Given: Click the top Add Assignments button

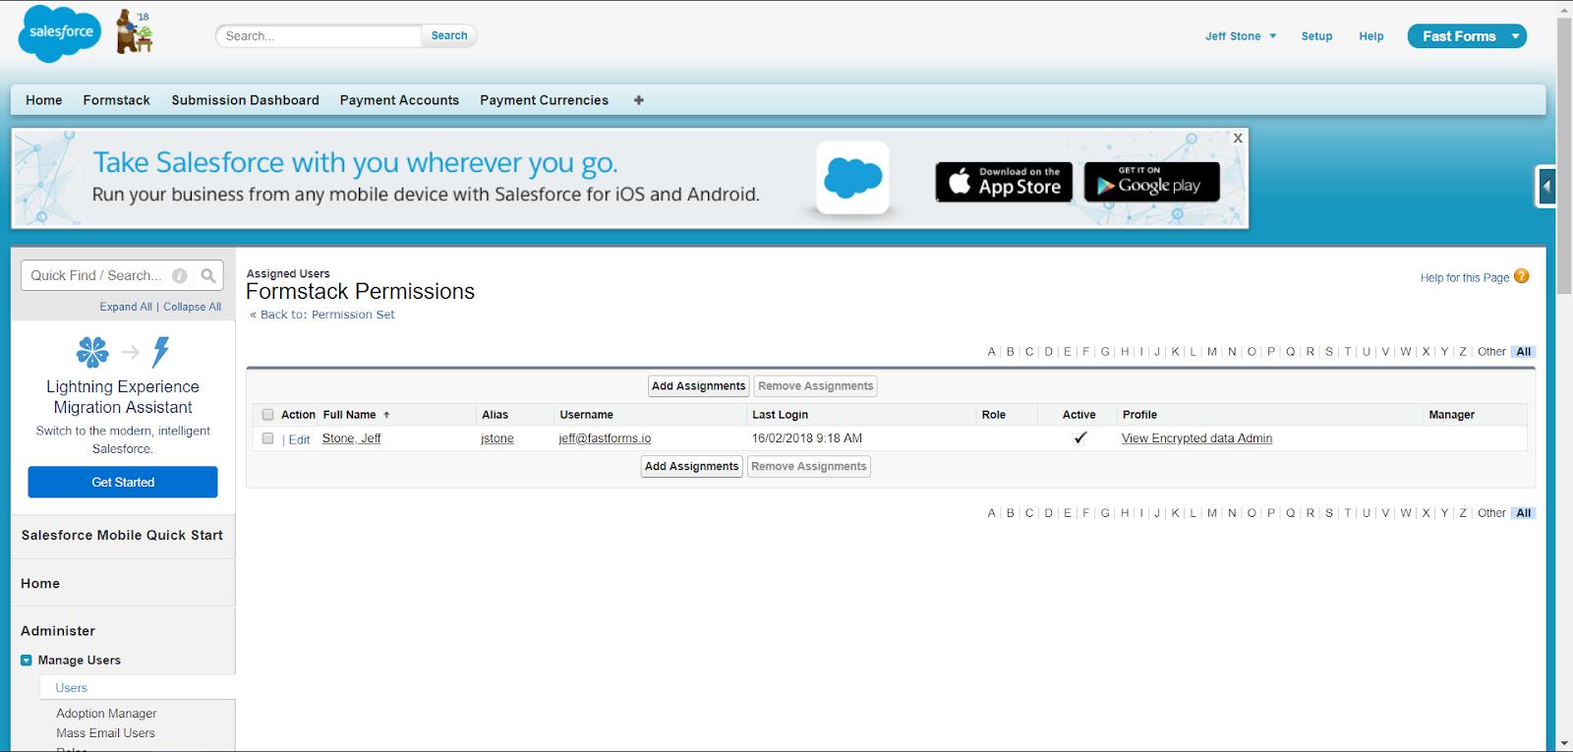Looking at the screenshot, I should point(698,386).
